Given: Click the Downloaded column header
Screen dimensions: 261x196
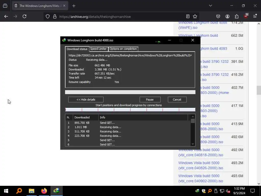Looking at the screenshot, I should [x=86, y=117].
